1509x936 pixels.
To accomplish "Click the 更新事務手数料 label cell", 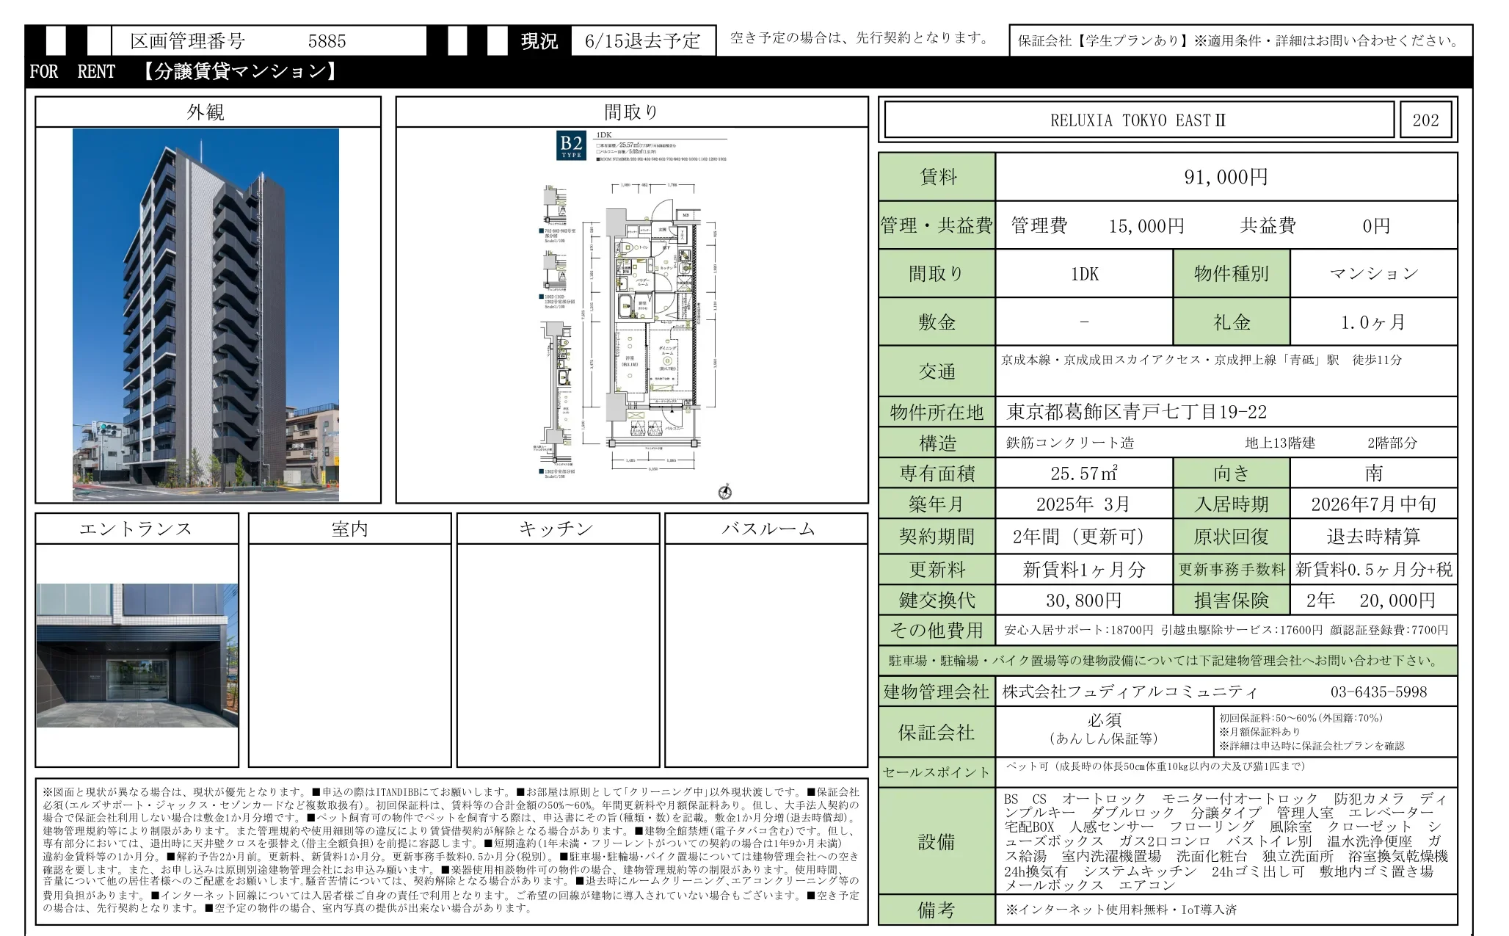I will 1232,569.
